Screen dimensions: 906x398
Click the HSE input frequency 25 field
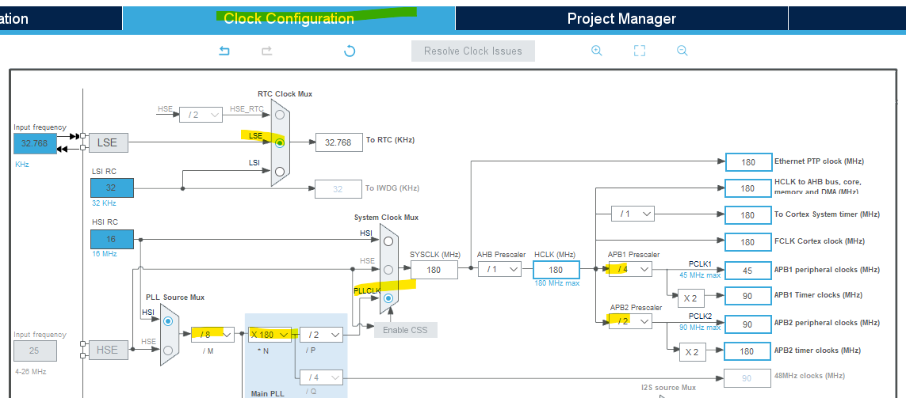pos(35,351)
